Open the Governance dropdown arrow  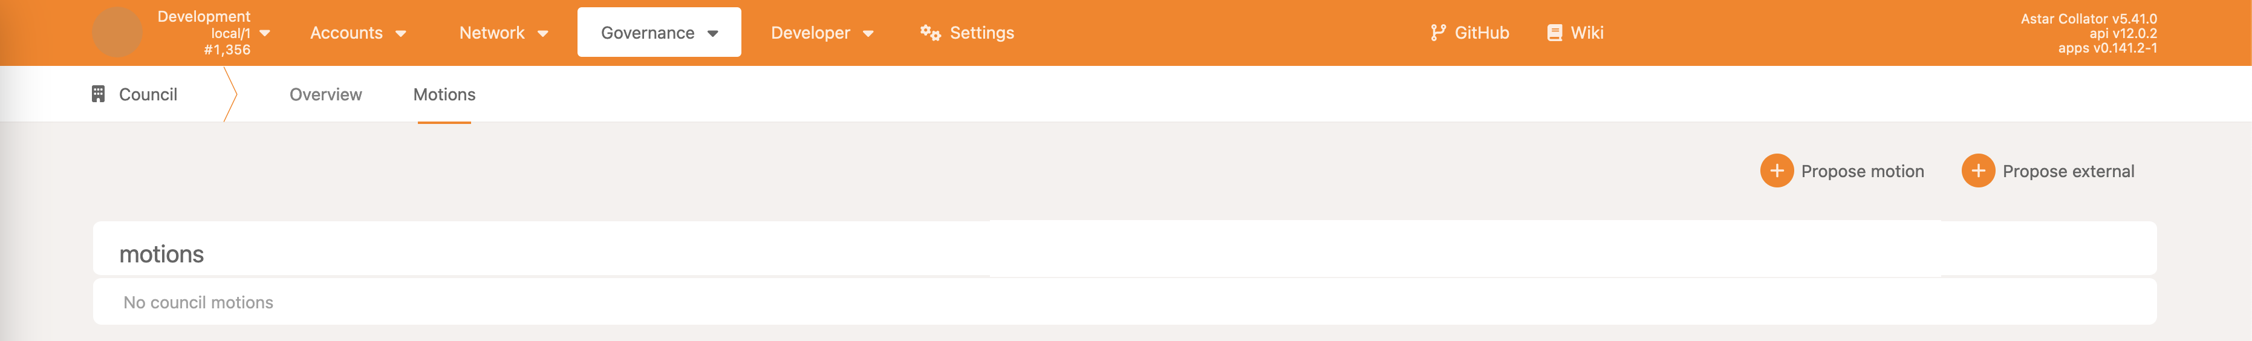[712, 34]
